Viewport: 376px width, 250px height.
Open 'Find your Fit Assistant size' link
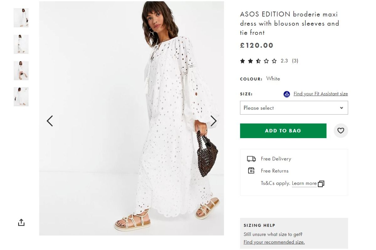[321, 94]
